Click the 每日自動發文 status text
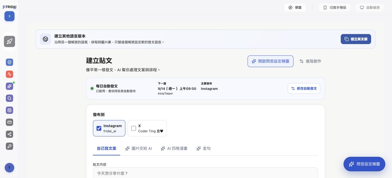Viewport: 392px width, 178px height. click(107, 86)
